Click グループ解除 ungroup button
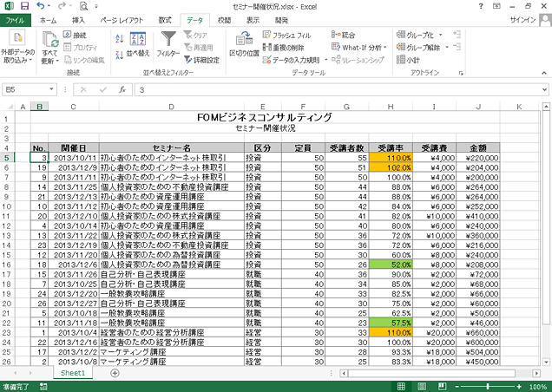 pos(418,47)
